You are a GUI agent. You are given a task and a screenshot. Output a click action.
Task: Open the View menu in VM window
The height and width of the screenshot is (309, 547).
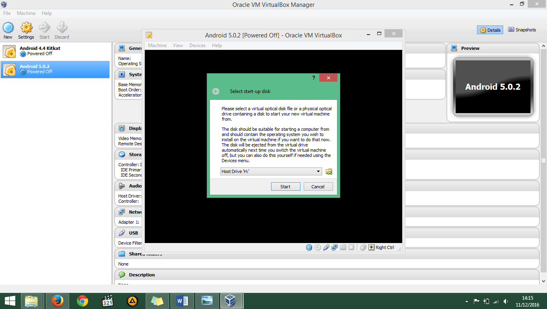(x=178, y=45)
